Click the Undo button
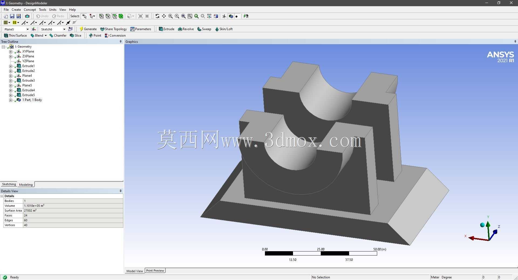The width and height of the screenshot is (518, 280). tap(42, 16)
